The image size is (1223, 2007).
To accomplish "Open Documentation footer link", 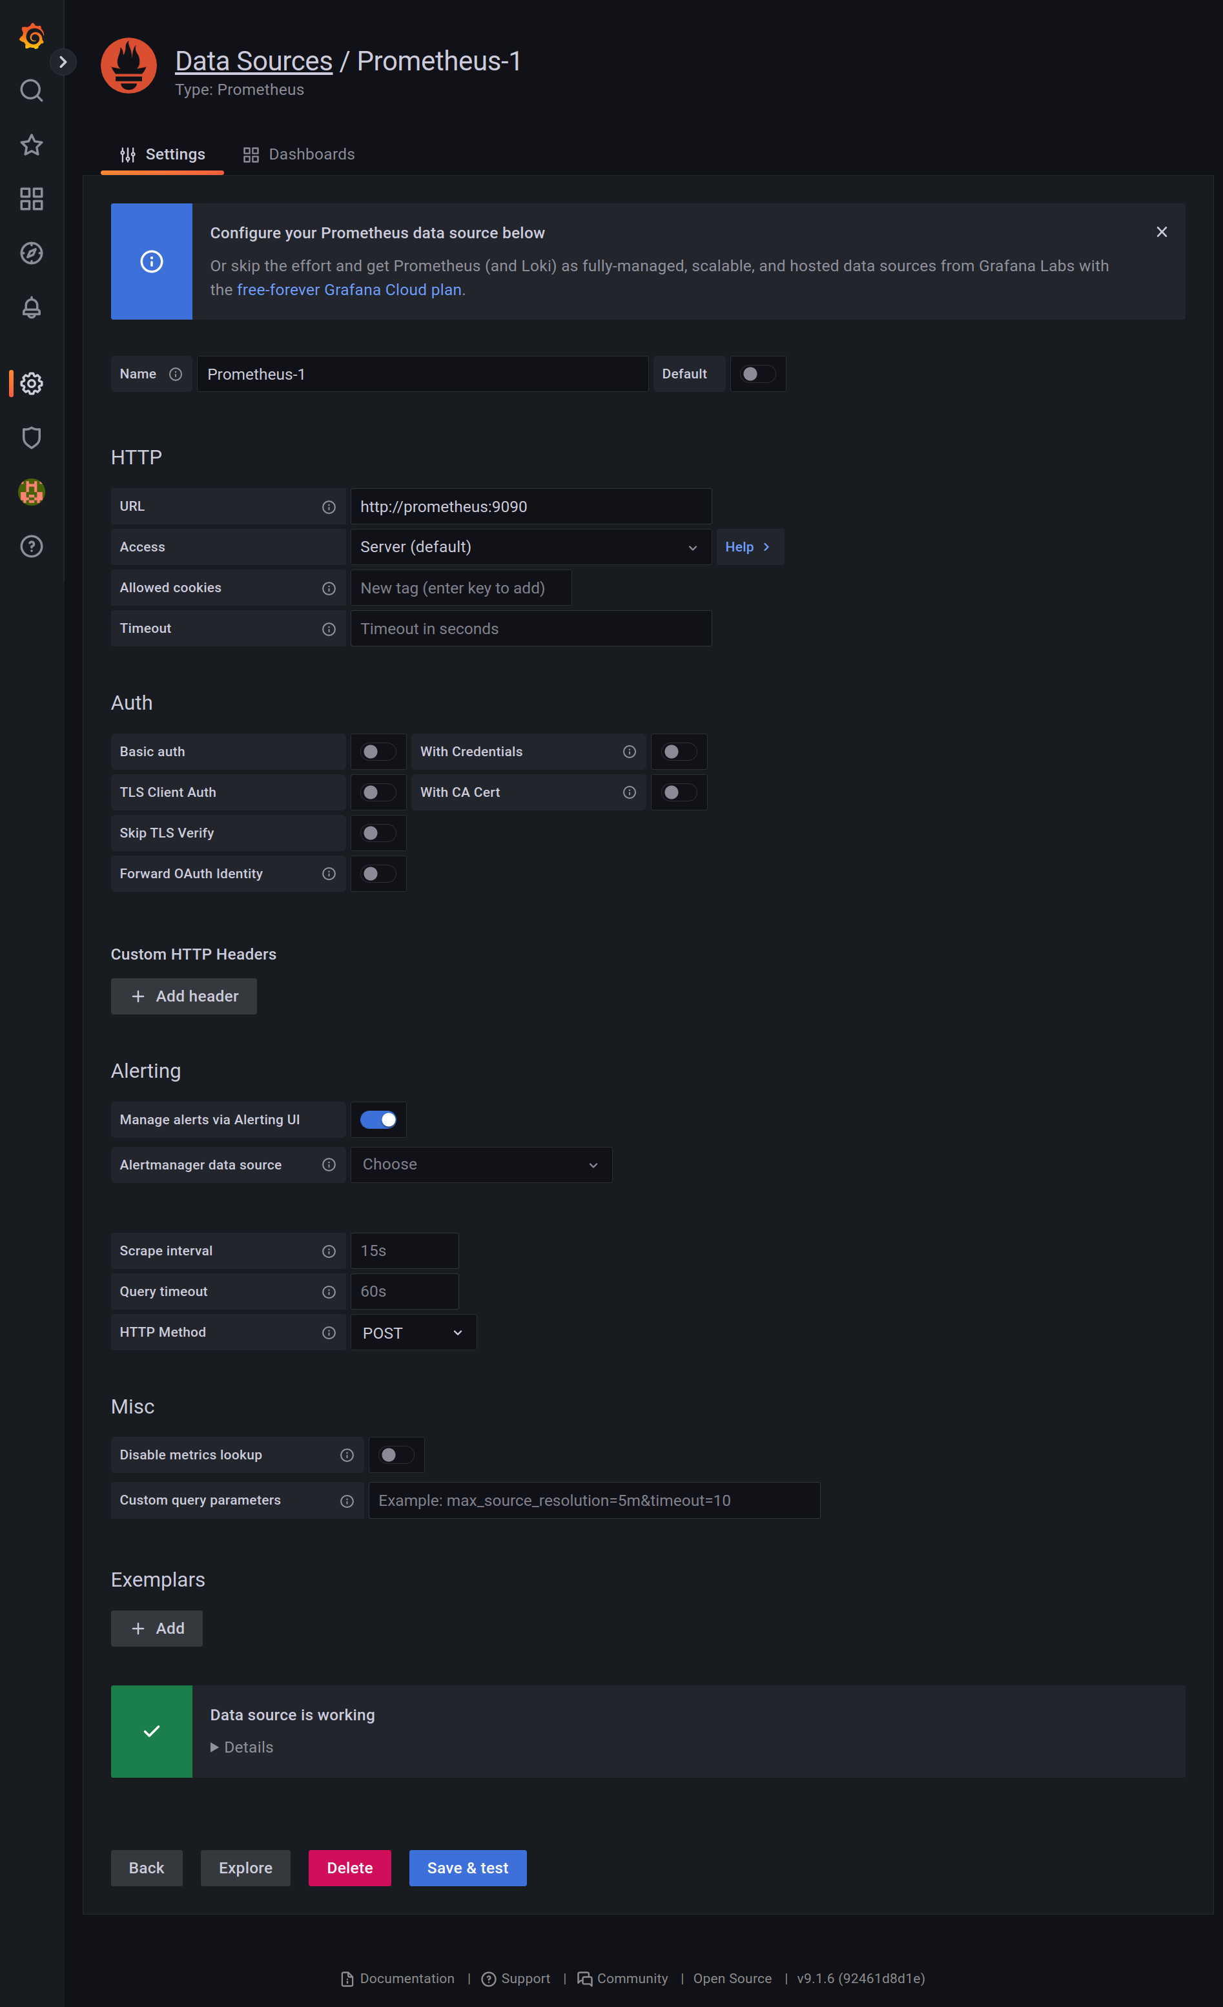I will coord(397,1979).
